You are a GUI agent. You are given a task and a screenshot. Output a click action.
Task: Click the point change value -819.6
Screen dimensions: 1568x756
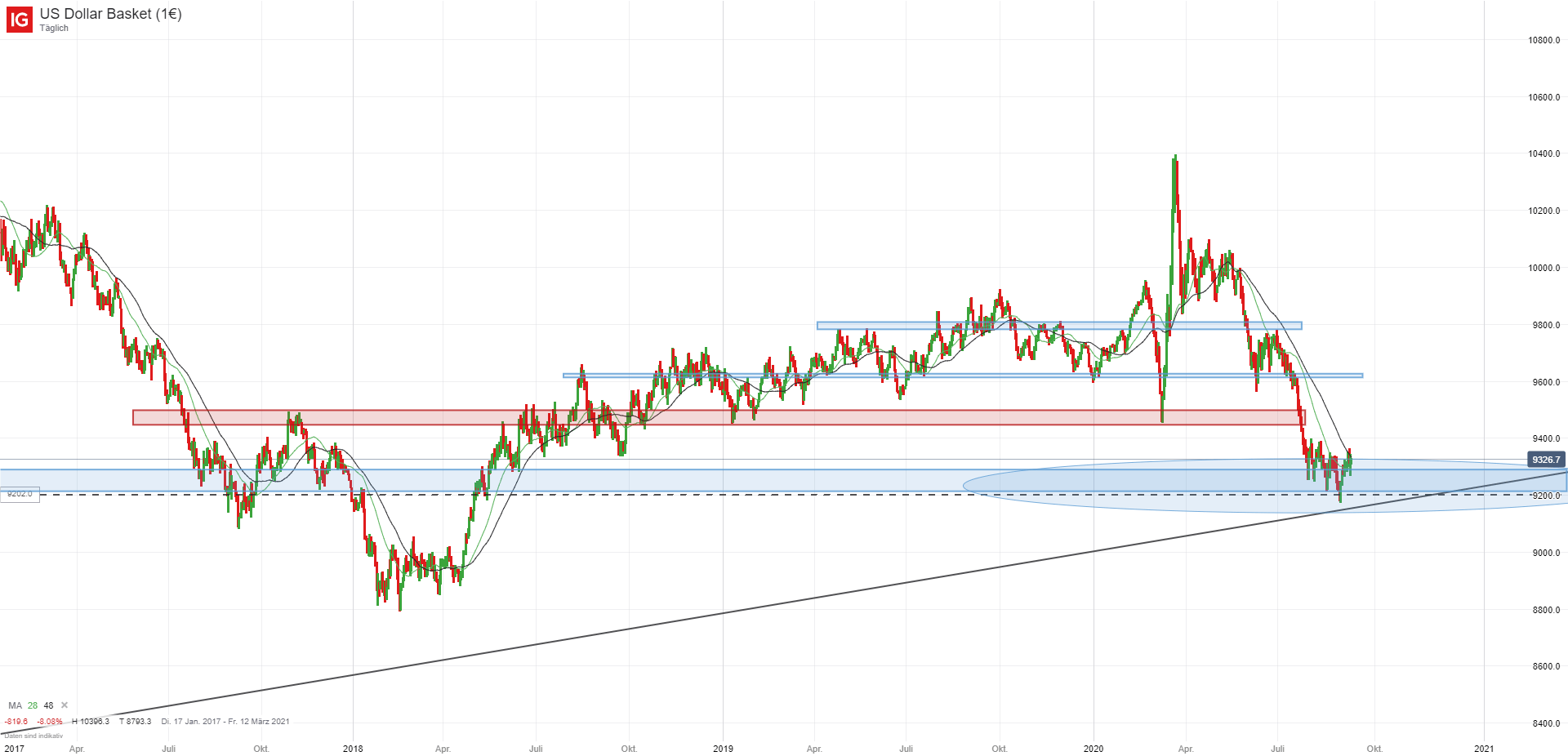[x=16, y=722]
